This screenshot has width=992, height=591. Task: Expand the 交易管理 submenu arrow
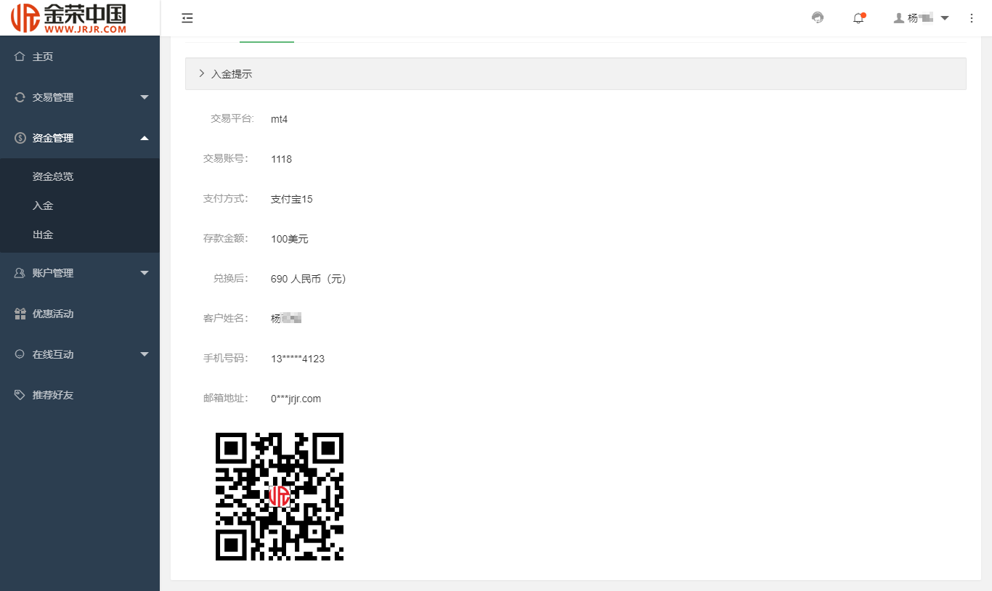click(x=145, y=97)
